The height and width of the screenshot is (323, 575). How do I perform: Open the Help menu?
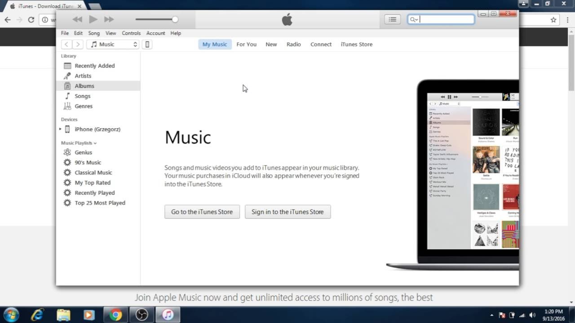176,33
